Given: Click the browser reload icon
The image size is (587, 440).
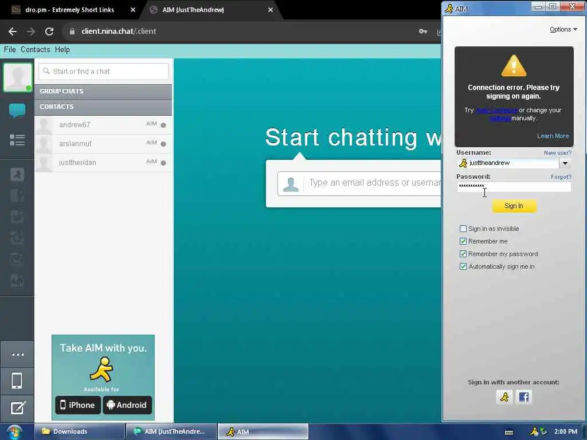Looking at the screenshot, I should point(49,32).
